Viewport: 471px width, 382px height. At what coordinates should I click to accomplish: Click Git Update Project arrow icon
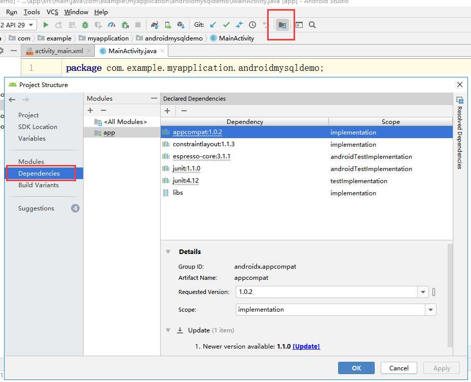(x=213, y=25)
